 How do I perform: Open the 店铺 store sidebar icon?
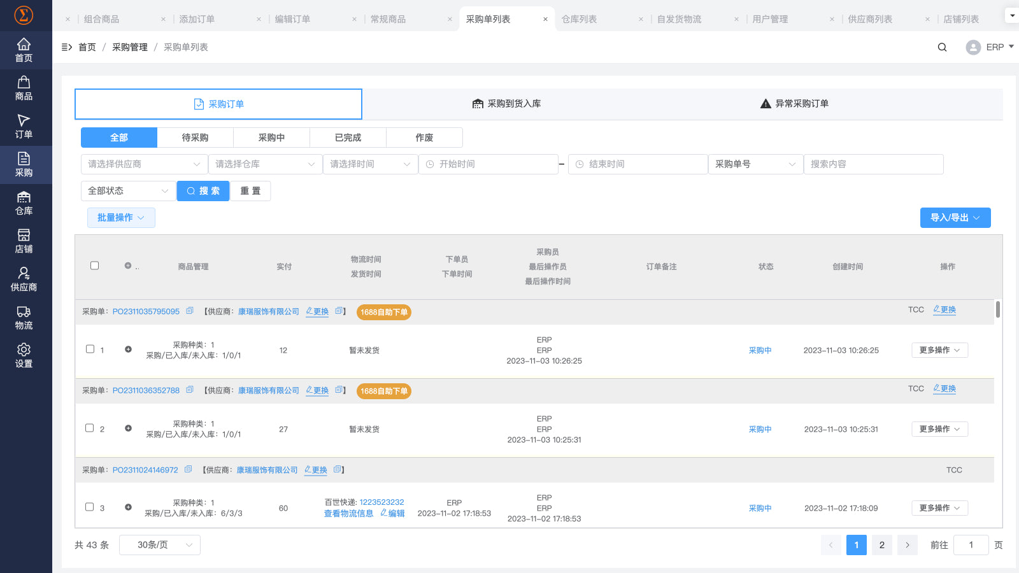point(24,241)
